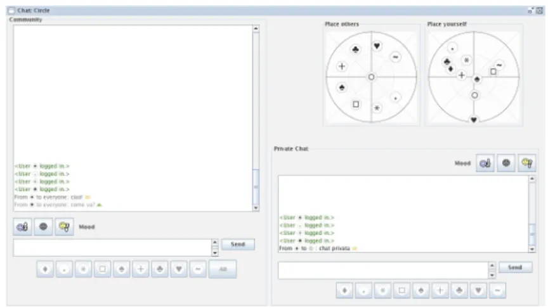Select the center circle token in Place others

371,77
